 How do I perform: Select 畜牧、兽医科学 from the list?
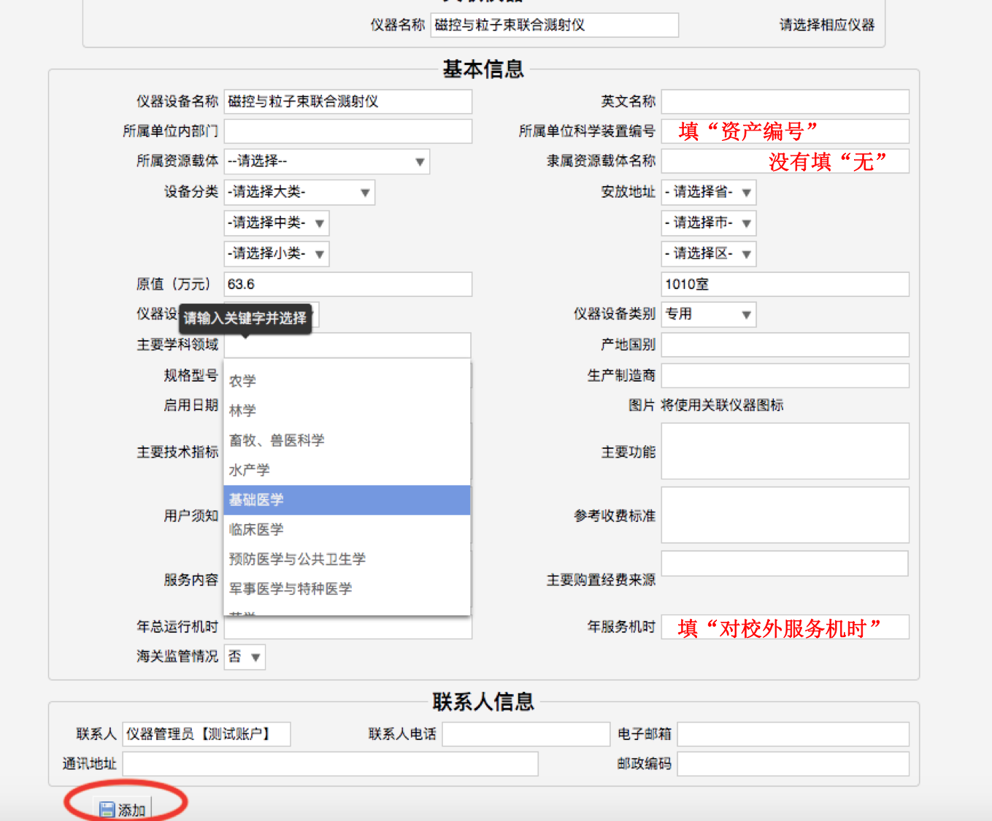point(347,441)
